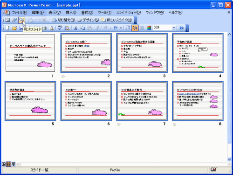233x175 pixels.
Task: Open the 切り替え (Transition) pane
Action: 64,20
